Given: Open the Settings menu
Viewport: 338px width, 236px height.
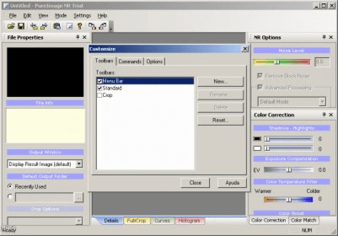Looking at the screenshot, I should click(x=82, y=16).
